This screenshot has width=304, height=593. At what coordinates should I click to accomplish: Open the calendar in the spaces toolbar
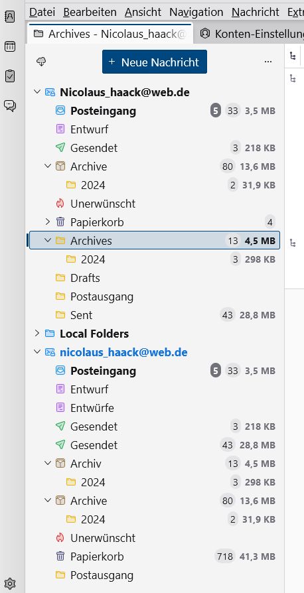[9, 47]
